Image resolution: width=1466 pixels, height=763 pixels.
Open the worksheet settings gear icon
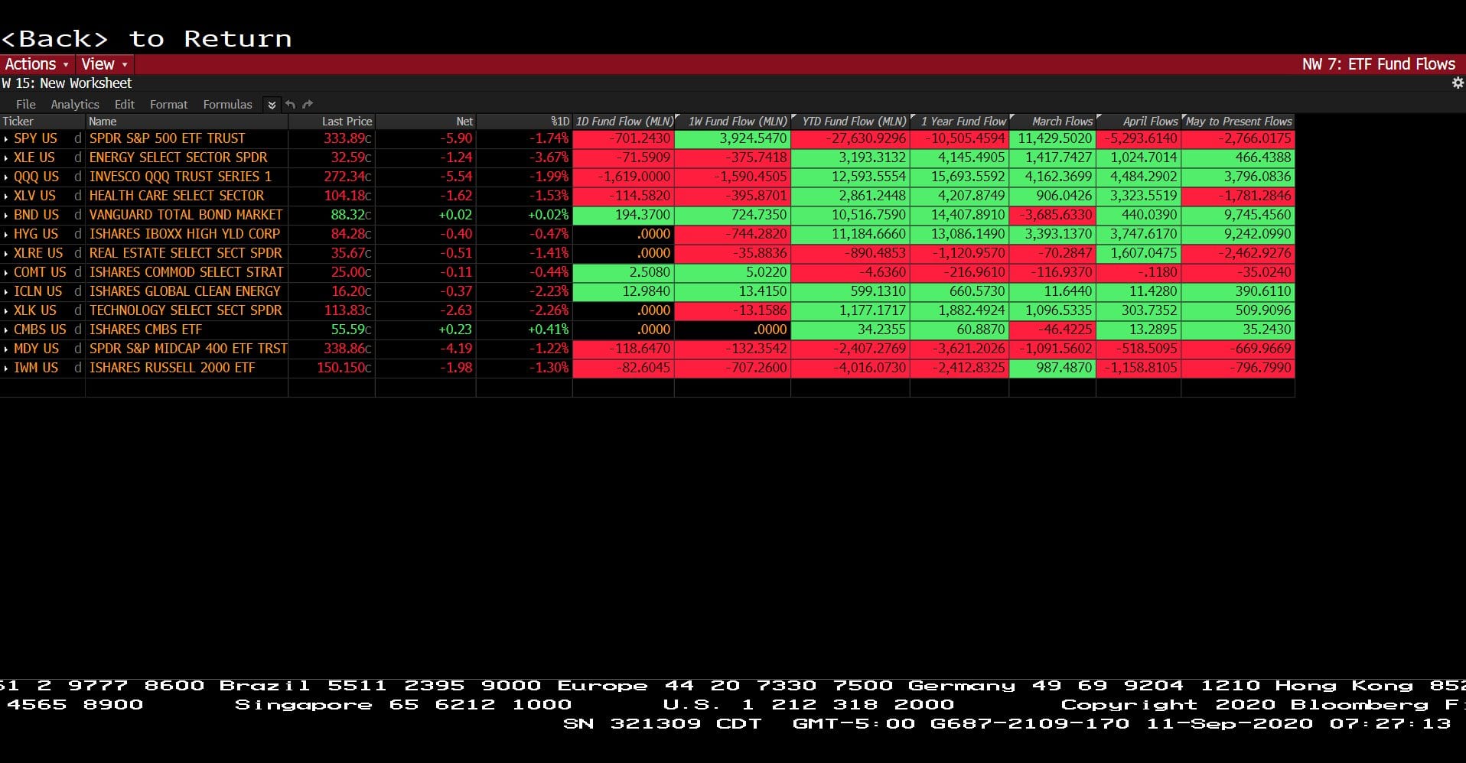pyautogui.click(x=1458, y=83)
